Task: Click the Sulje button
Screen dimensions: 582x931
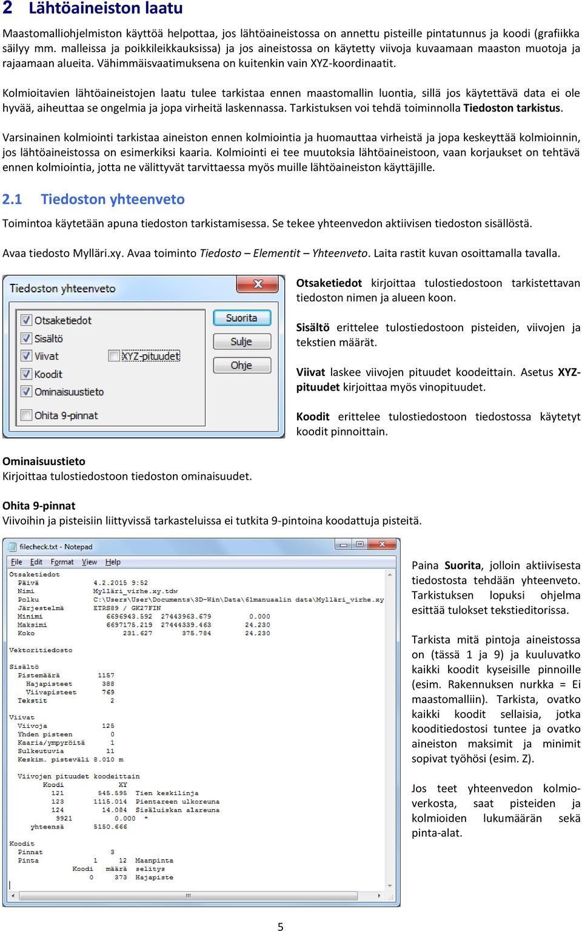Action: point(242,341)
